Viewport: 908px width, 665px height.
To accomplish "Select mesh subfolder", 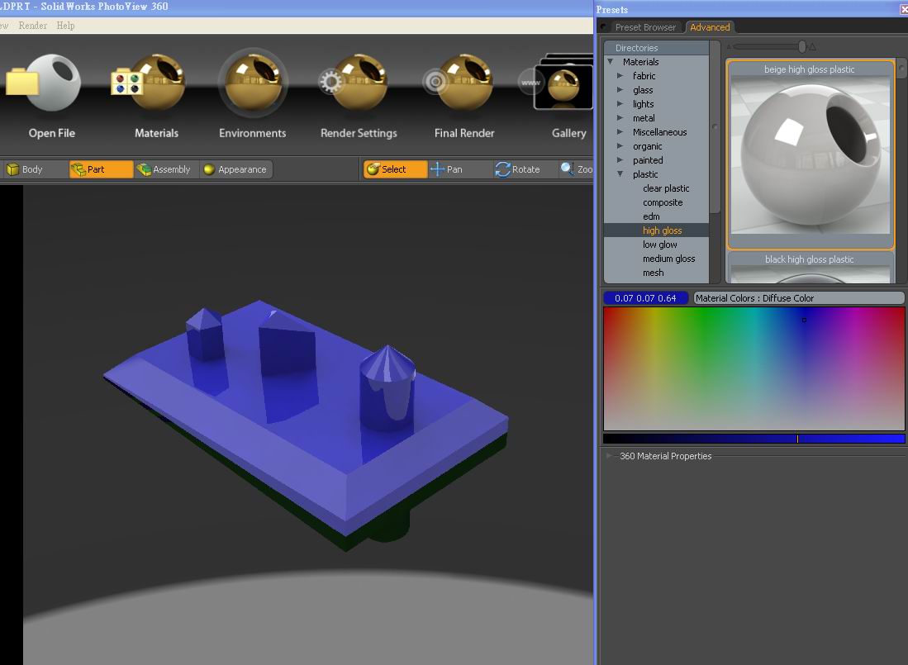I will click(x=654, y=273).
